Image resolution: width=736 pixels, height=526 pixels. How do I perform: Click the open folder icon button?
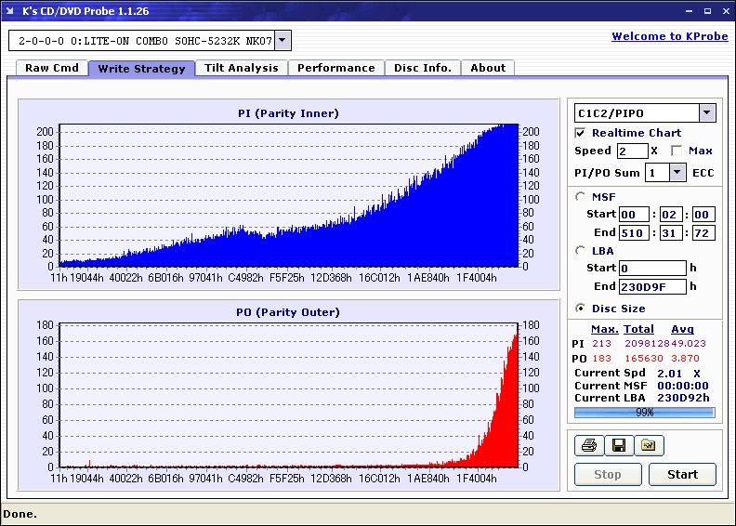pos(649,445)
